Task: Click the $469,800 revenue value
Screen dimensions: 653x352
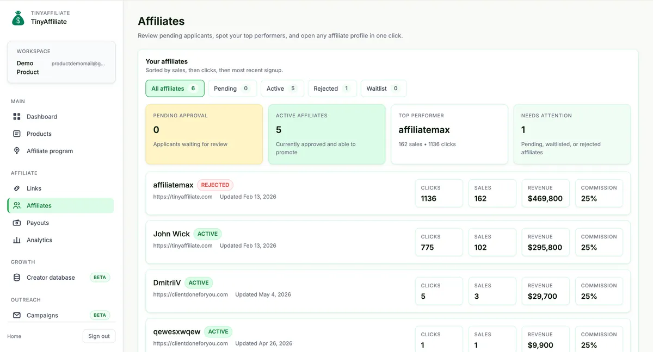Action: click(545, 199)
